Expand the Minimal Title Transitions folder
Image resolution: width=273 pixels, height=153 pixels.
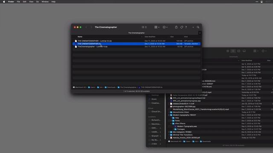point(169,135)
